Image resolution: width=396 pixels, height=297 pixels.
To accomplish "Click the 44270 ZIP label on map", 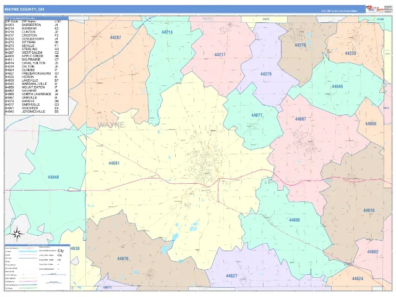I will point(300,45).
